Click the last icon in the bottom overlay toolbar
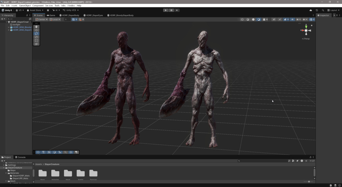Viewport: 342px width, 187px height. pos(76,152)
